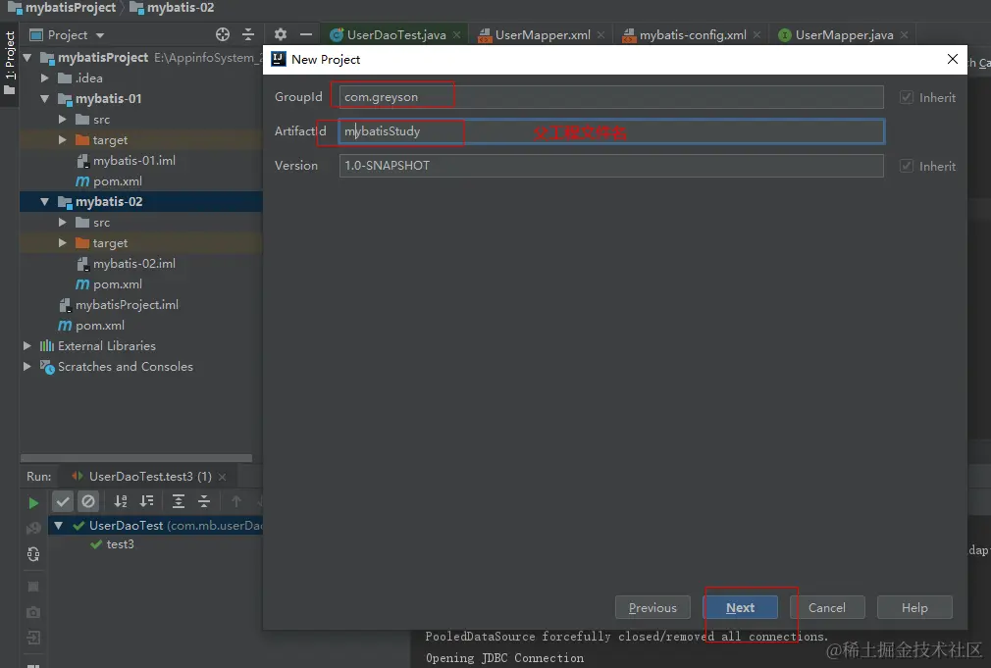Click the Scratches and Consoles icon
The height and width of the screenshot is (668, 991).
tap(47, 367)
